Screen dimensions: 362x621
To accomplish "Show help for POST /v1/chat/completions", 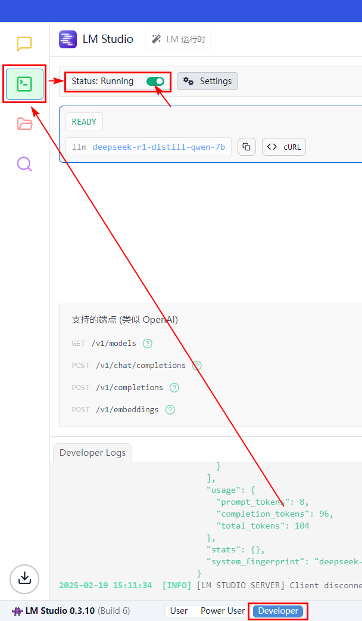I will coord(197,366).
